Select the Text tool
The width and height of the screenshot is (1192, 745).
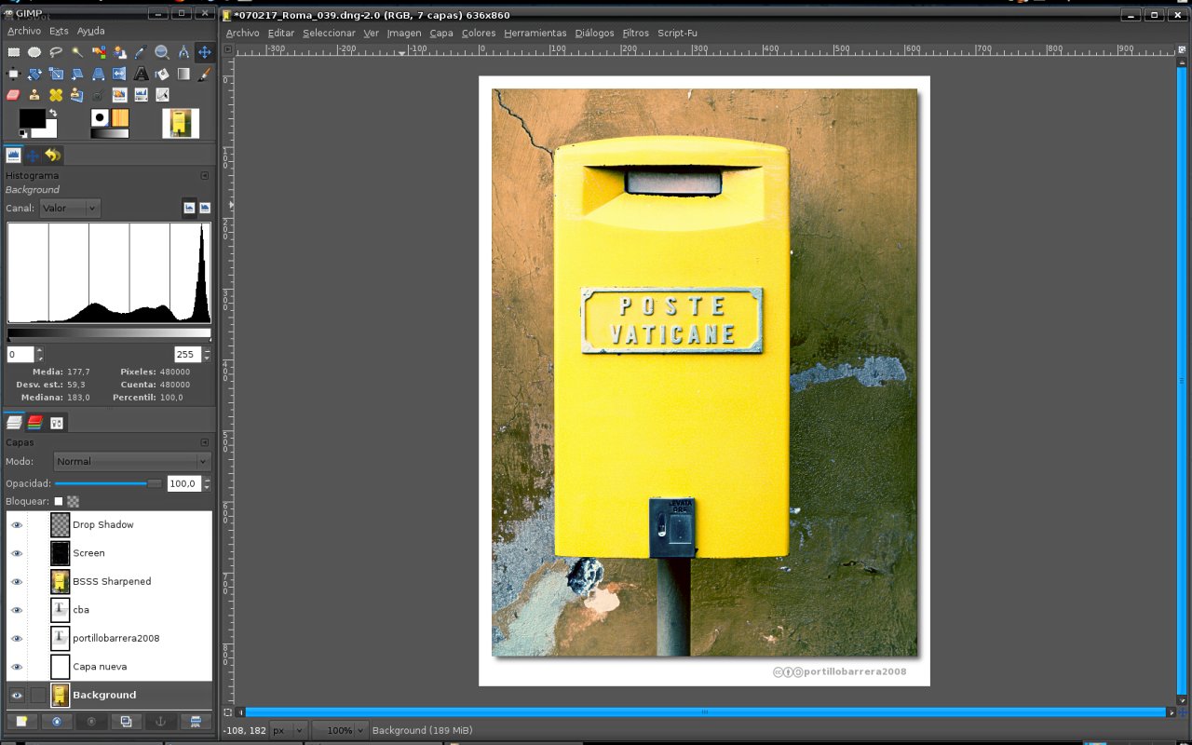(x=141, y=74)
